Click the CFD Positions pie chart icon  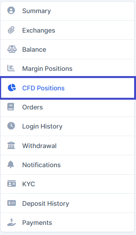(x=12, y=88)
